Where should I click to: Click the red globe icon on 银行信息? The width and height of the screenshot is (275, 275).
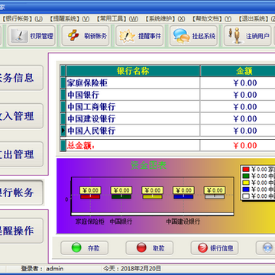pyautogui.click(x=202, y=248)
